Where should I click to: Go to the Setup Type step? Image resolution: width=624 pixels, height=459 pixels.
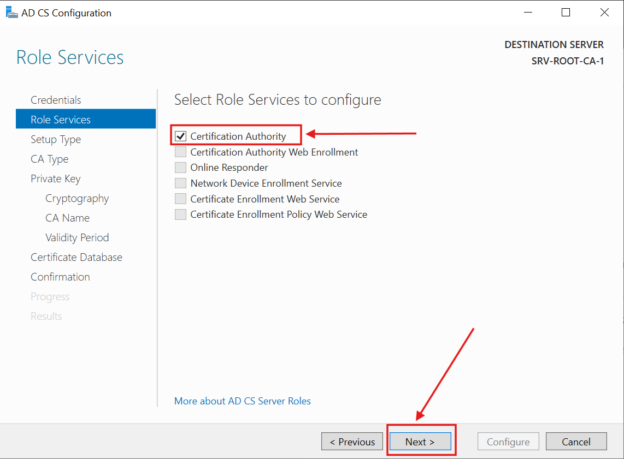(56, 139)
